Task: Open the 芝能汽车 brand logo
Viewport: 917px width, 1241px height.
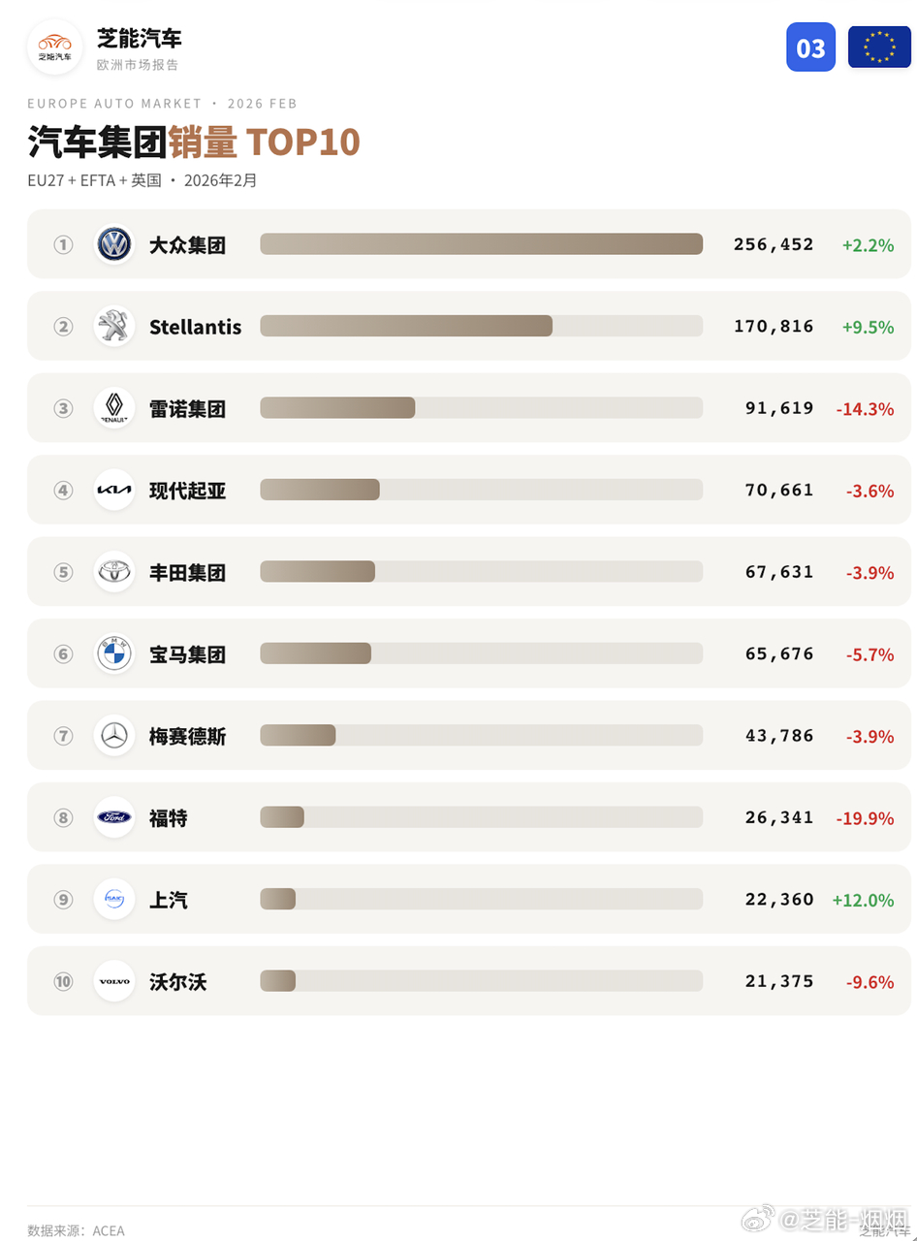Action: tap(55, 48)
